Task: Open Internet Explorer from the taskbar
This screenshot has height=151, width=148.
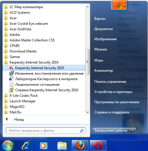Action: point(26,145)
